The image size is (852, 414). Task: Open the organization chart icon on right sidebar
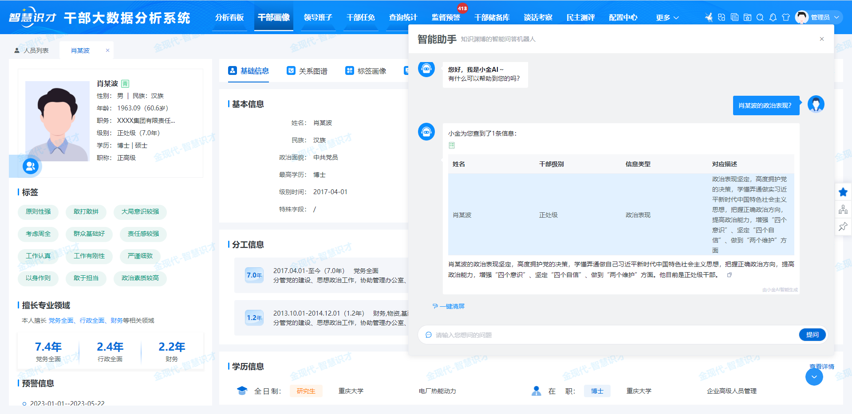tap(843, 210)
